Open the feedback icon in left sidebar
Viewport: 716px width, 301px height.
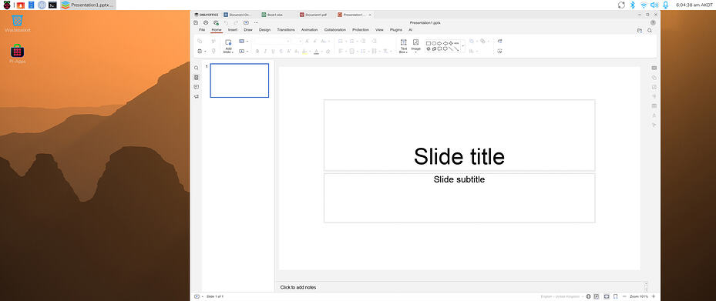(x=197, y=97)
